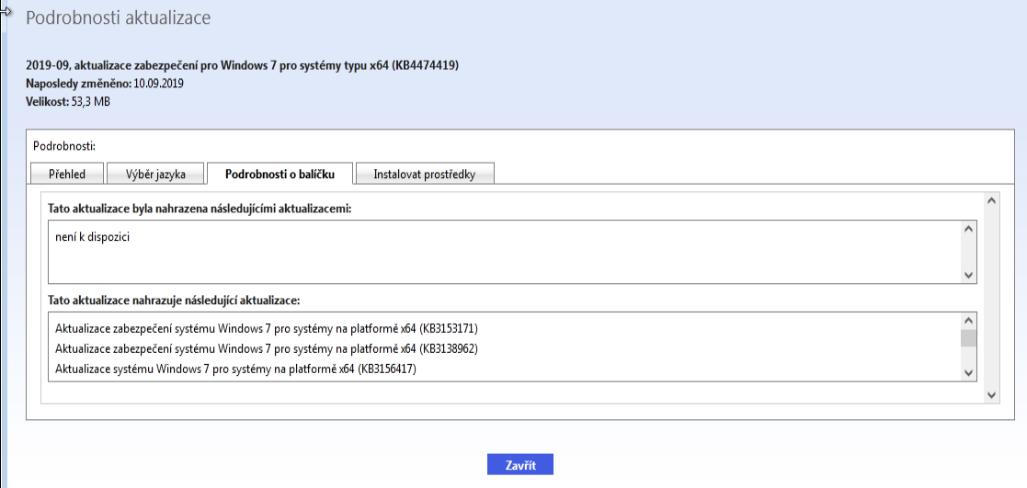Select the KB3138962 update entry

[x=267, y=349]
